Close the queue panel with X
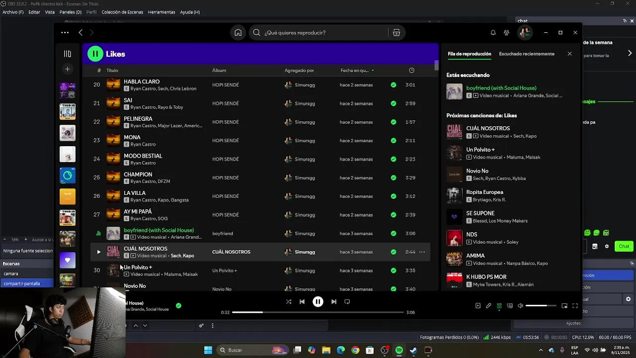Viewport: 636px width, 358px height. point(569,54)
